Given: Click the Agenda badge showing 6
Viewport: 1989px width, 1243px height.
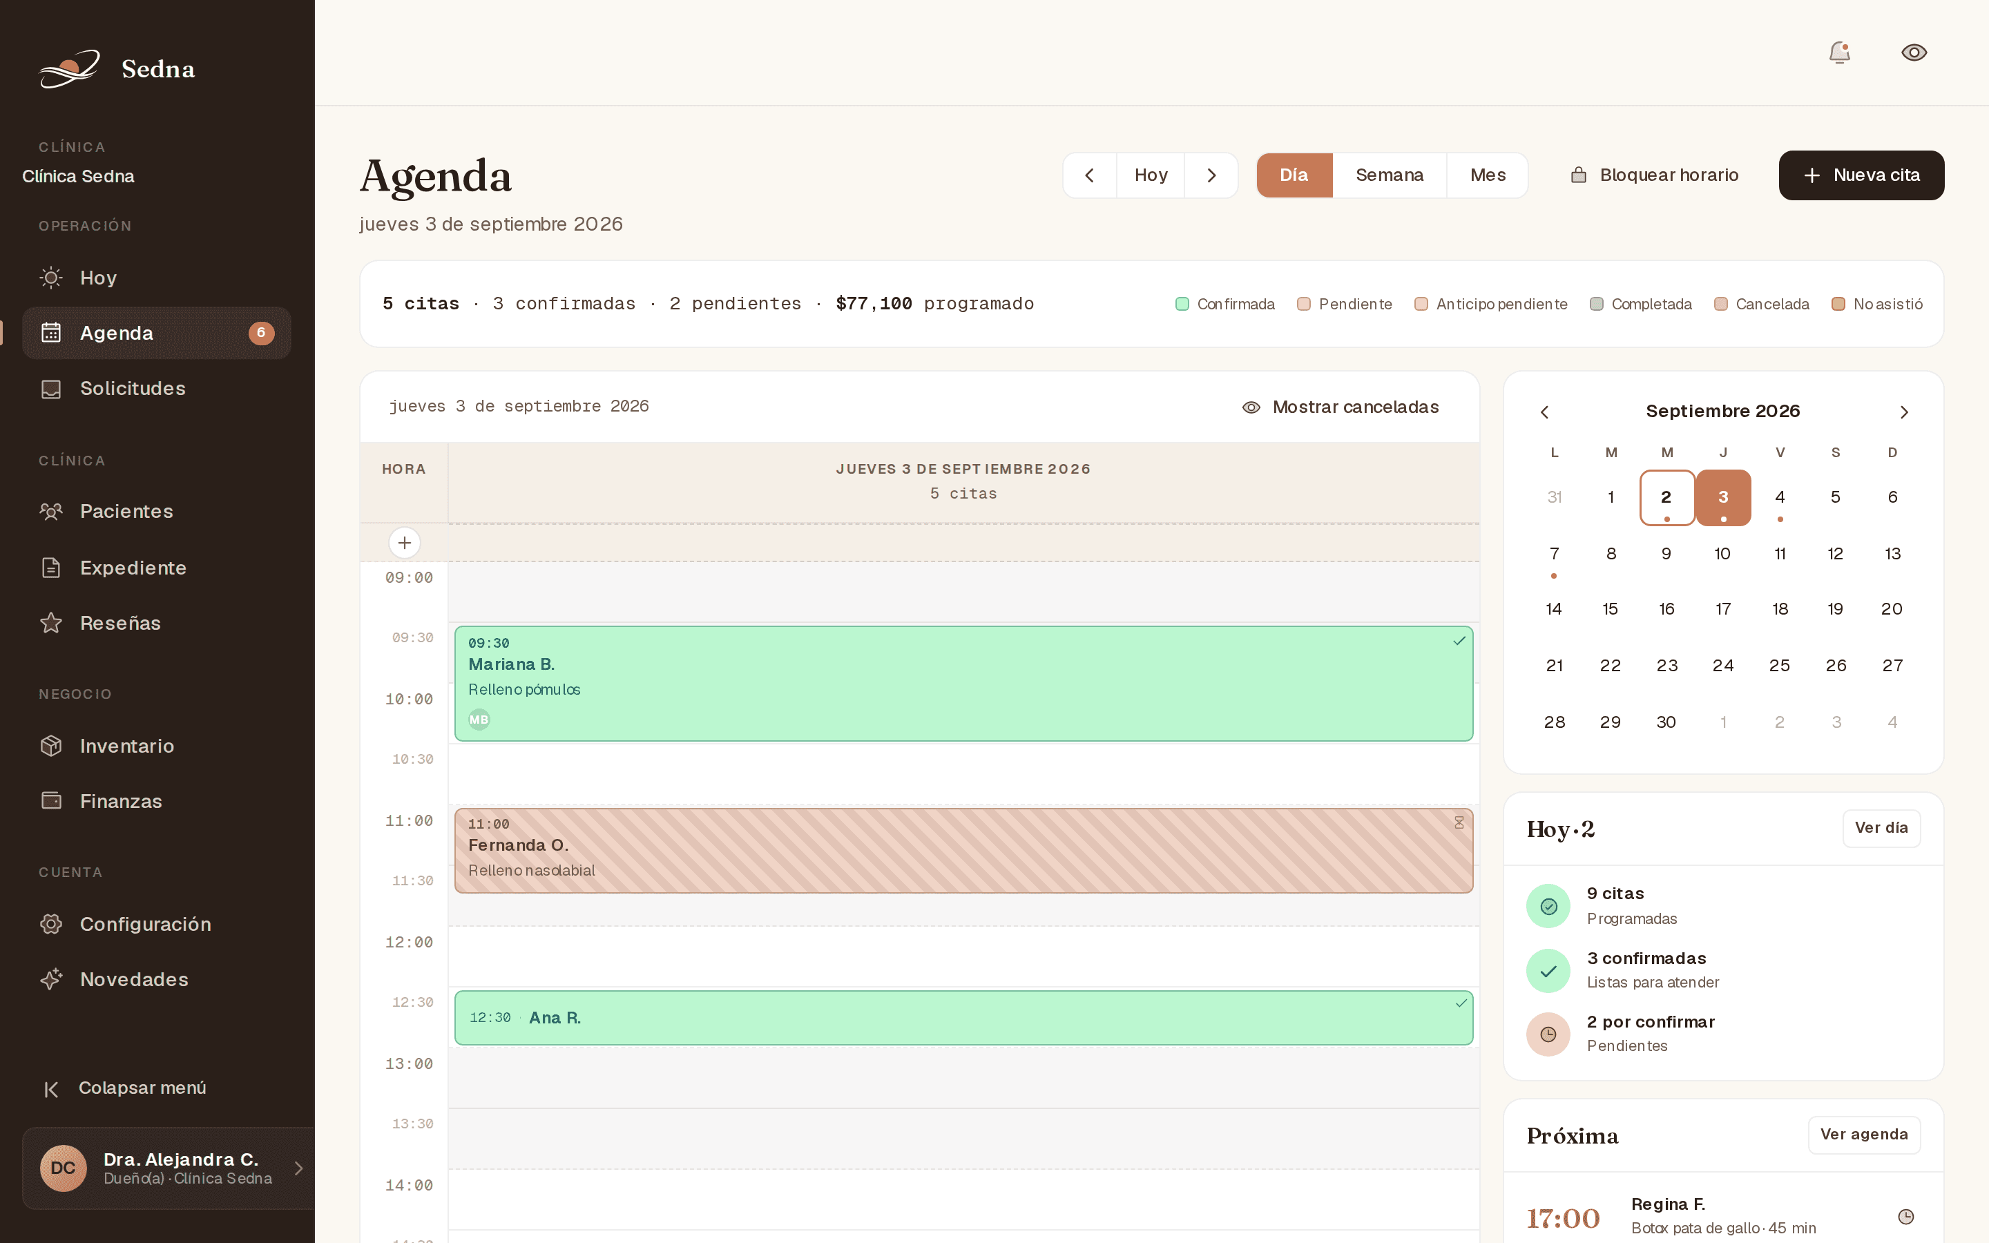Looking at the screenshot, I should coord(260,333).
